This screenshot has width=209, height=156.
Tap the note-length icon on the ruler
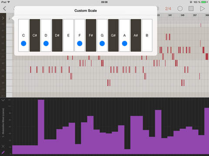9,18
